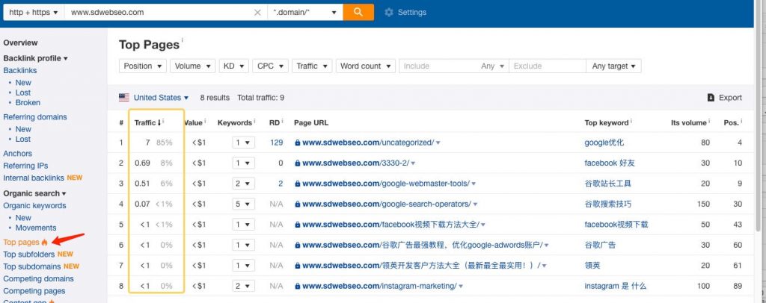Open Top subfolders in the sidebar
Screen dimensions: 766x303
(29, 254)
